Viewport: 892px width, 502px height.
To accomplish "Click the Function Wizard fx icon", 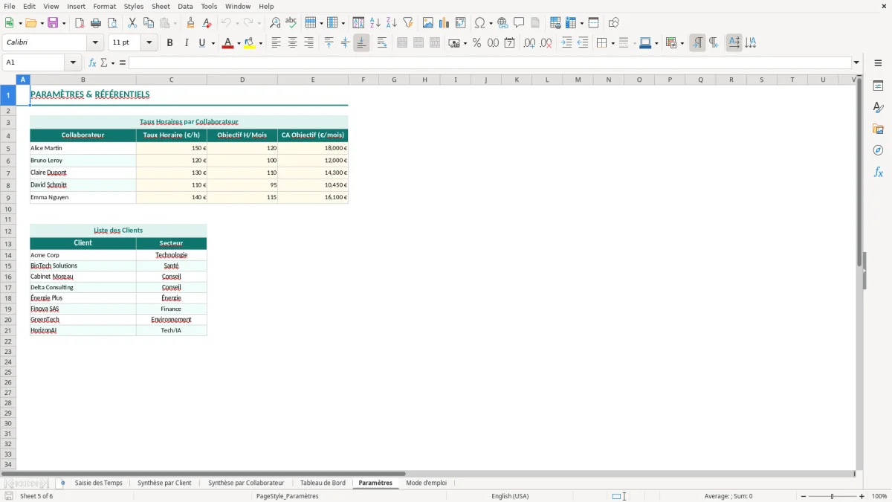I will (92, 62).
